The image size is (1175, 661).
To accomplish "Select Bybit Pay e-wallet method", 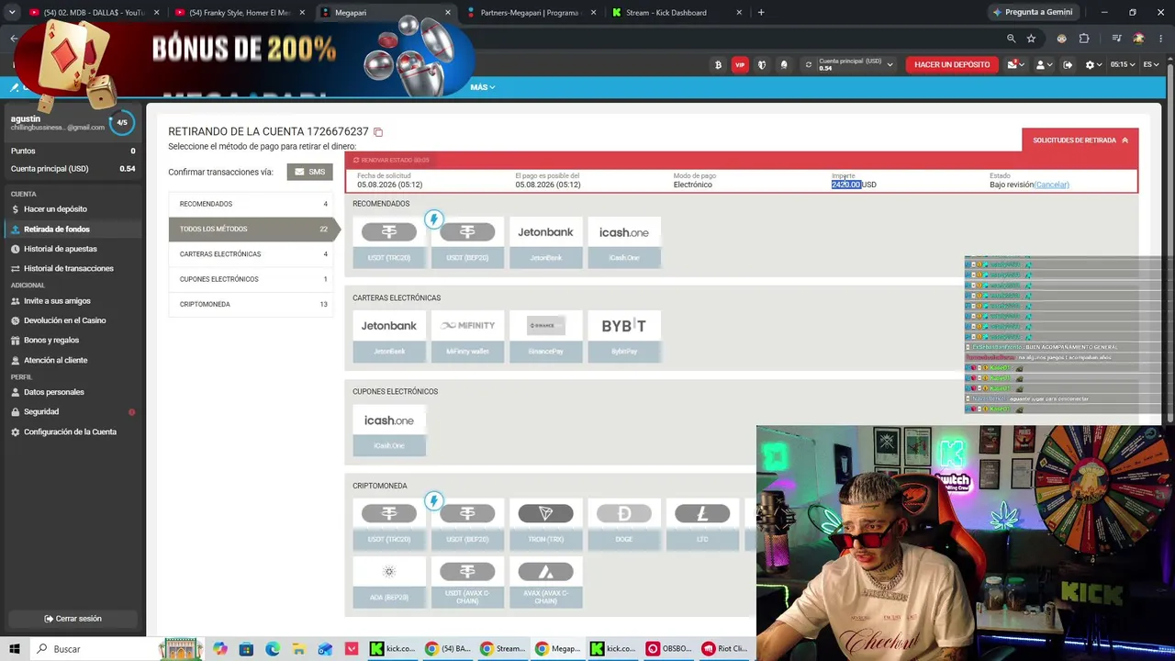I will pos(624,336).
